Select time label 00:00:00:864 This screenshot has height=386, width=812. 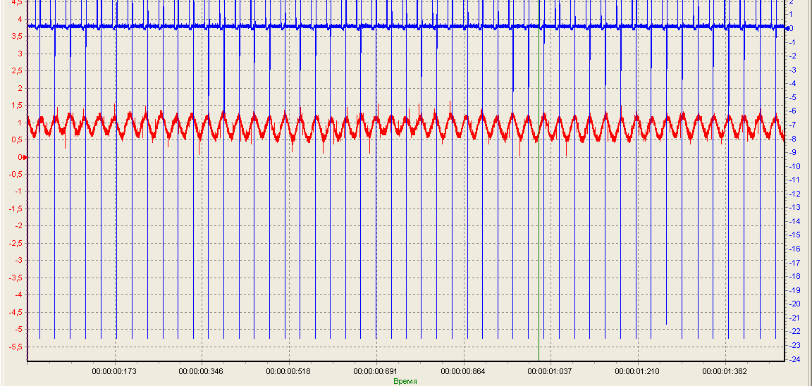464,371
